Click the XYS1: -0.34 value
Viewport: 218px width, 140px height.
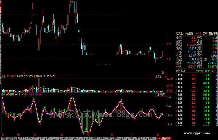coord(21,95)
